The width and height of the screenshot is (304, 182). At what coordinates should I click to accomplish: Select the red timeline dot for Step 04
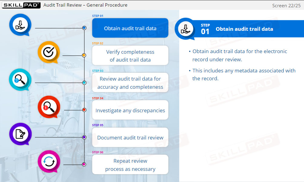[84, 110]
